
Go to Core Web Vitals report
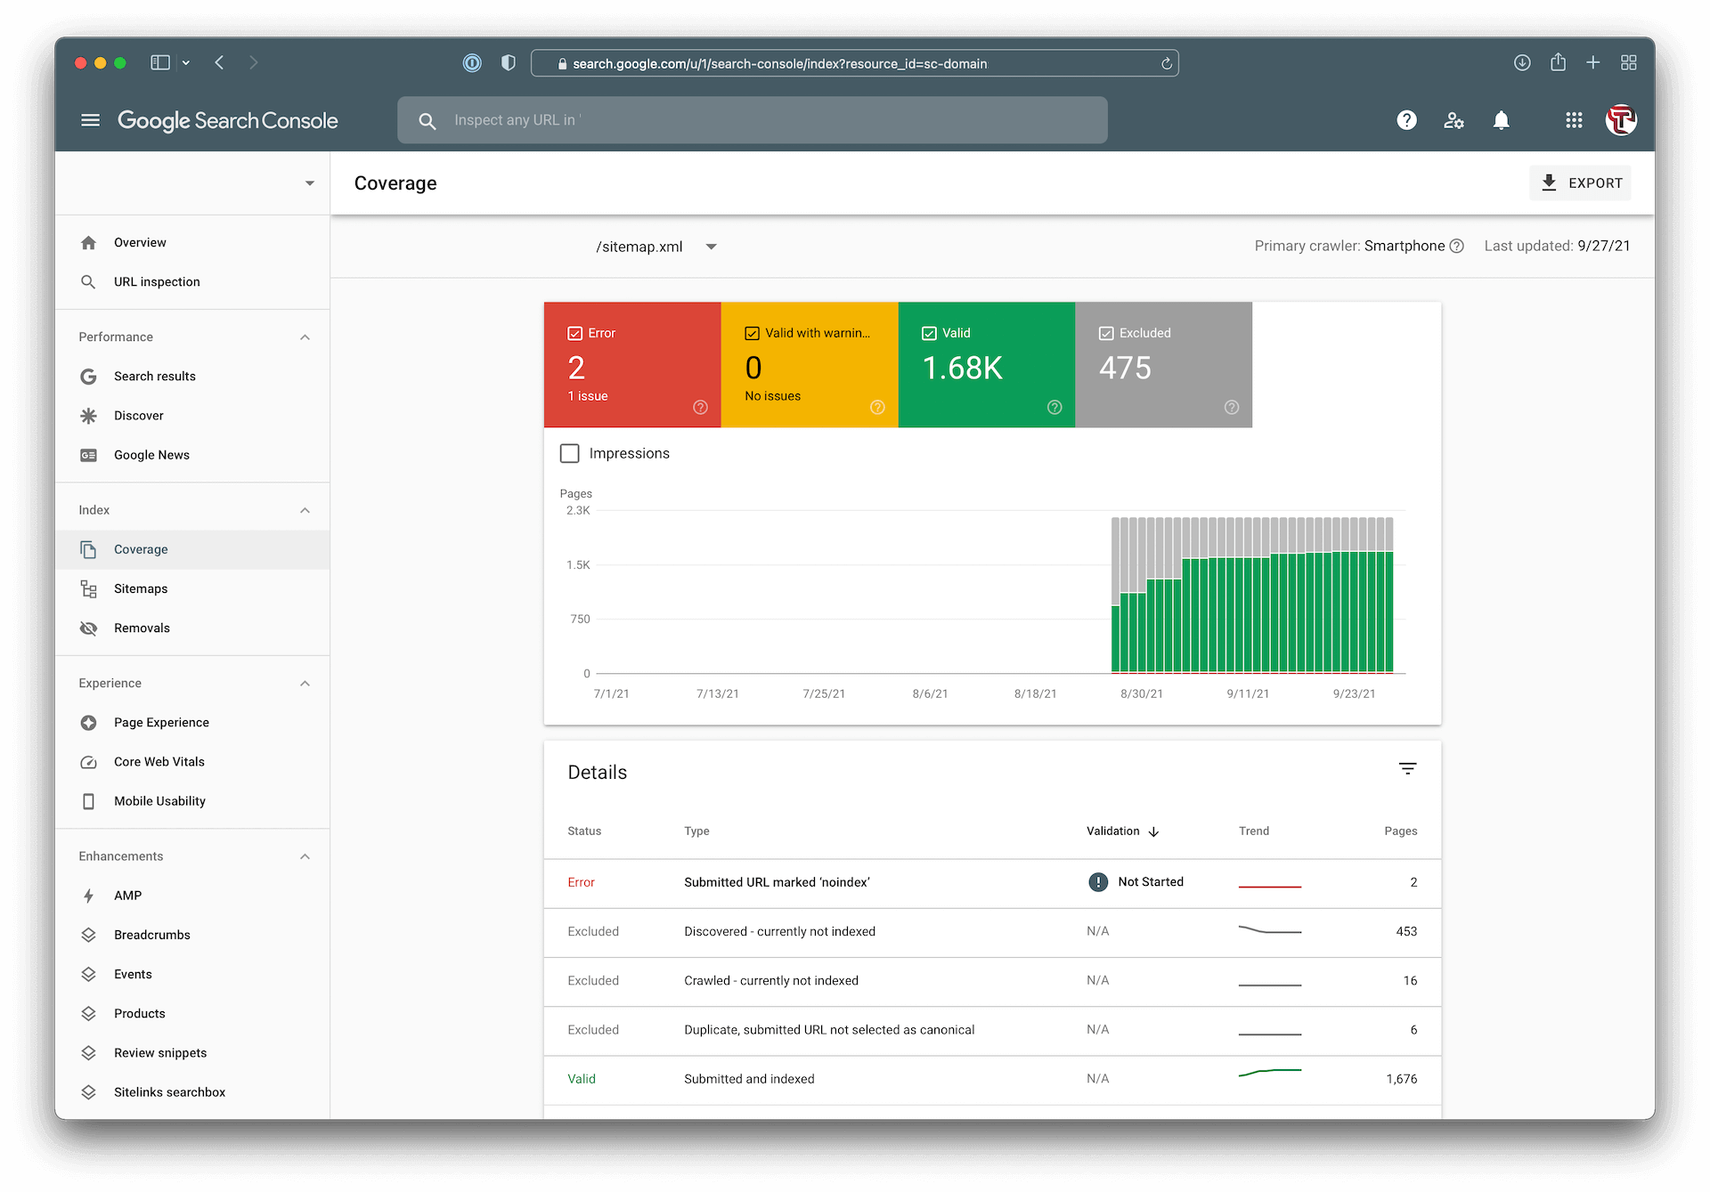tap(159, 762)
